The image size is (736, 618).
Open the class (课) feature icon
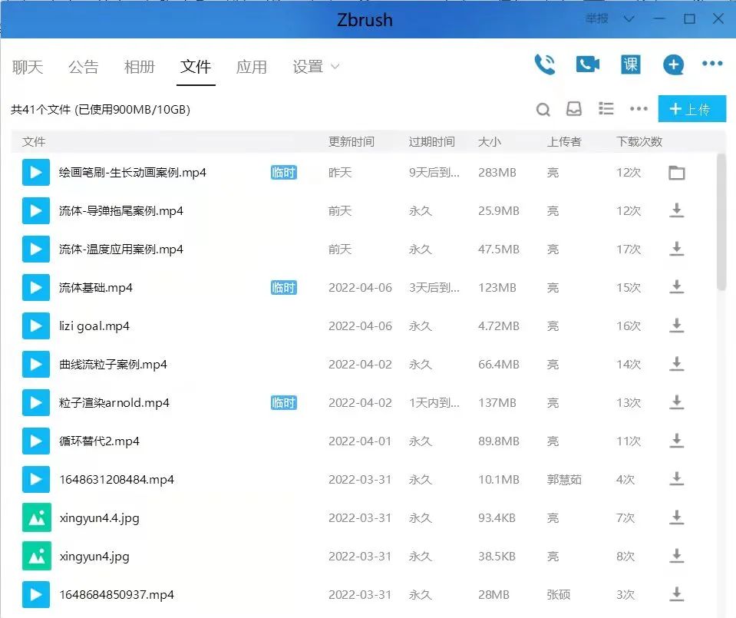[x=631, y=64]
